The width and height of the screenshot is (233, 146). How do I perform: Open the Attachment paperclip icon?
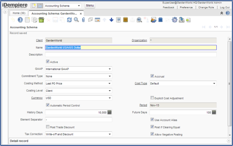click(x=83, y=20)
